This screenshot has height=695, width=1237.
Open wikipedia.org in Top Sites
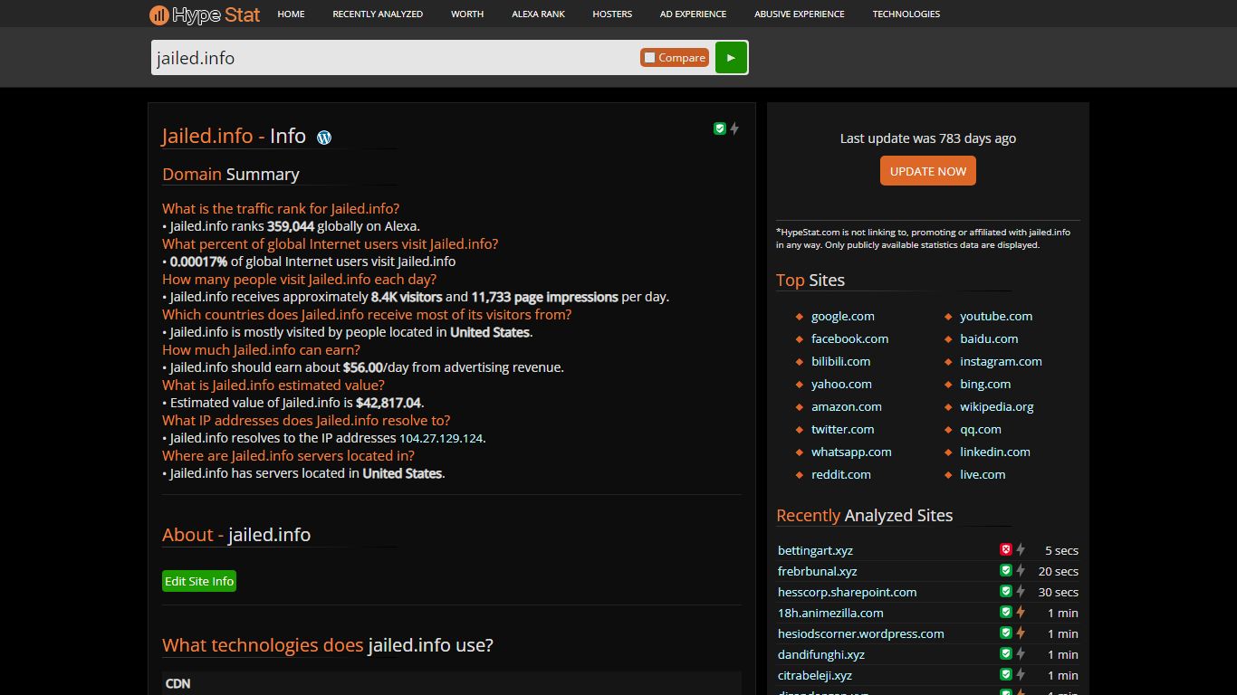click(997, 406)
